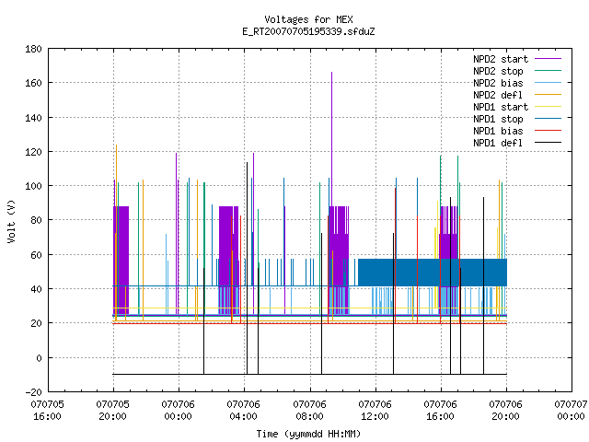
Task: Pick the dark blue line sample beside NPD1 stop
Action: tap(548, 119)
